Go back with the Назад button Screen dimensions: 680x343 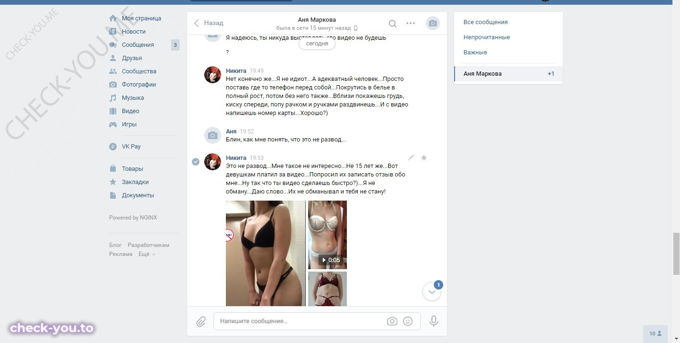[x=208, y=23]
